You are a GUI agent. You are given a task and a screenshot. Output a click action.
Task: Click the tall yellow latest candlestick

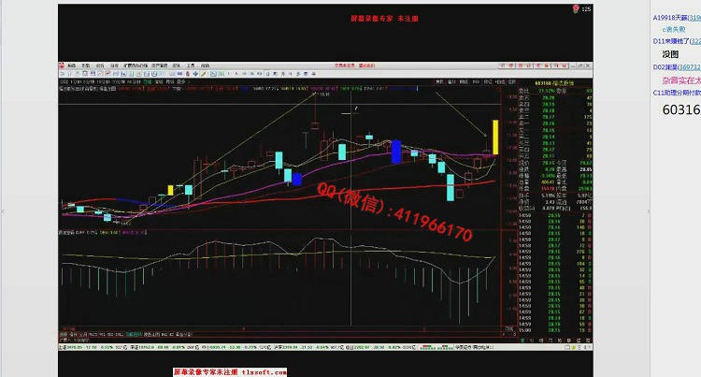coord(496,135)
